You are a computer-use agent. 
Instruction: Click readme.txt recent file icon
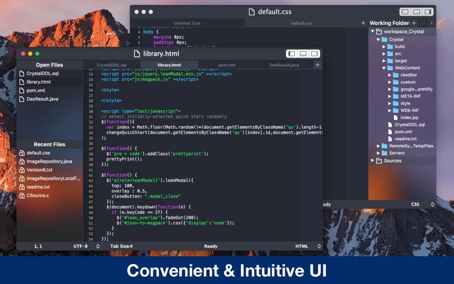tap(22, 187)
